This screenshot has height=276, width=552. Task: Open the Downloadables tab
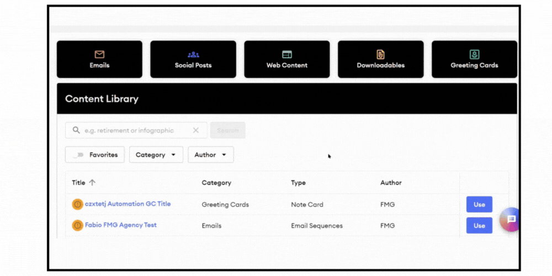coord(380,60)
